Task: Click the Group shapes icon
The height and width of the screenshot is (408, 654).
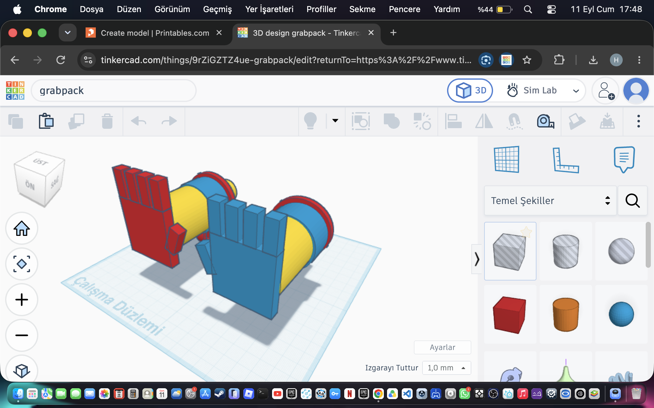Action: point(392,121)
